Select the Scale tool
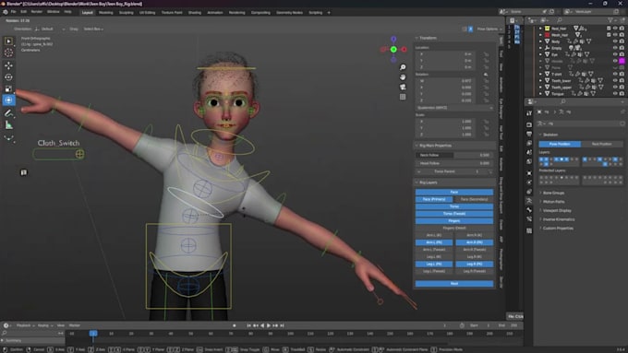Image resolution: width=628 pixels, height=353 pixels. click(8, 88)
